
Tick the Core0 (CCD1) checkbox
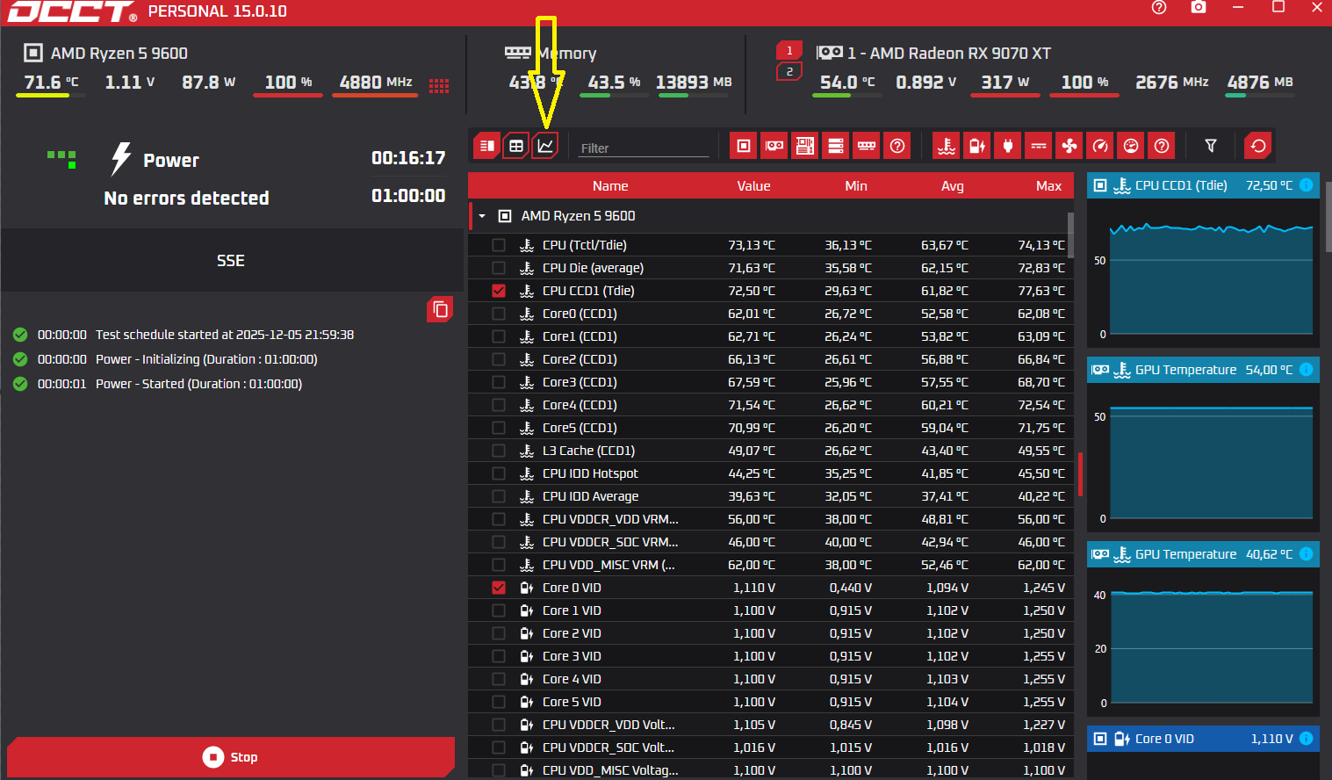(499, 314)
